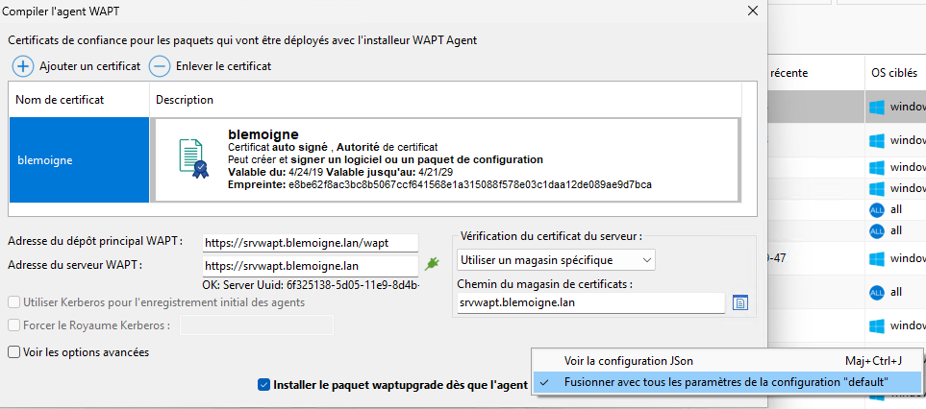This screenshot has width=926, height=409.
Task: Click the first Windows logo in OS ciblés
Action: (876, 107)
